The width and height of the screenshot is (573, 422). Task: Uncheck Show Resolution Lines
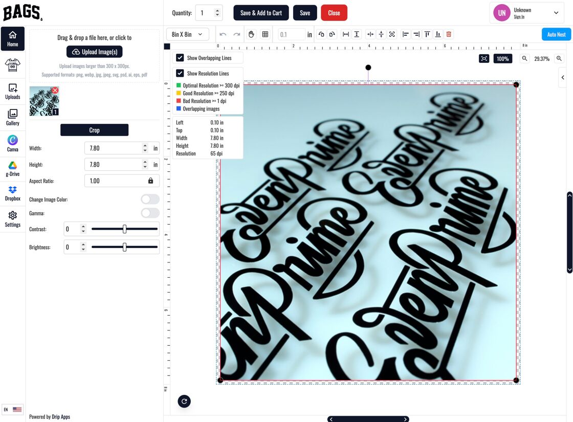click(180, 73)
